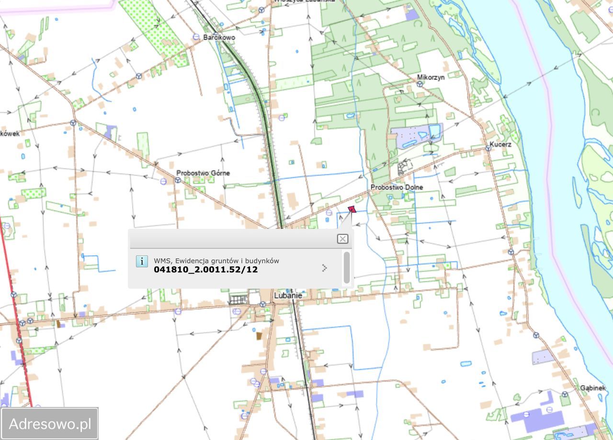Click the WMS Ewidencja gruntów i budynków label

click(x=216, y=261)
